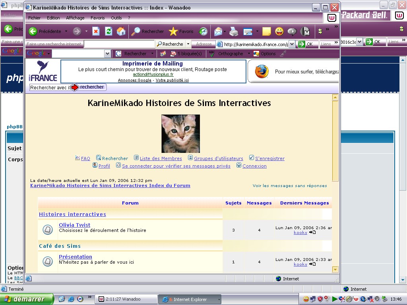The image size is (407, 305).
Task: Click the smiley face toolbar icon
Action: pos(279,31)
